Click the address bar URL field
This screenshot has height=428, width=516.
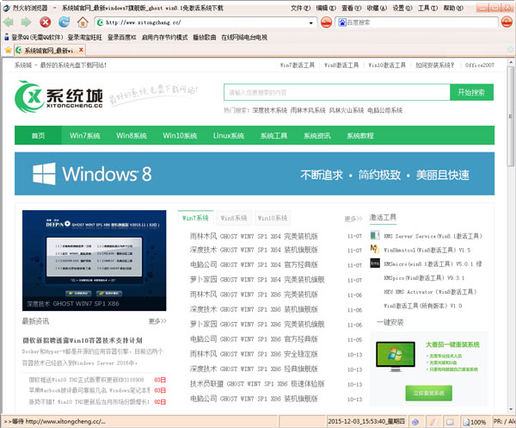[204, 22]
